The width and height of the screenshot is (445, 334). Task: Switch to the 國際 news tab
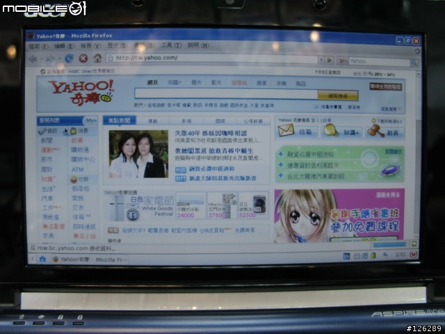pyautogui.click(x=220, y=121)
